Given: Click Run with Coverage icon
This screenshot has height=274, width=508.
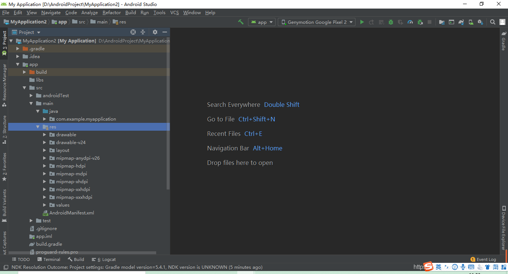Looking at the screenshot, I should tap(401, 22).
